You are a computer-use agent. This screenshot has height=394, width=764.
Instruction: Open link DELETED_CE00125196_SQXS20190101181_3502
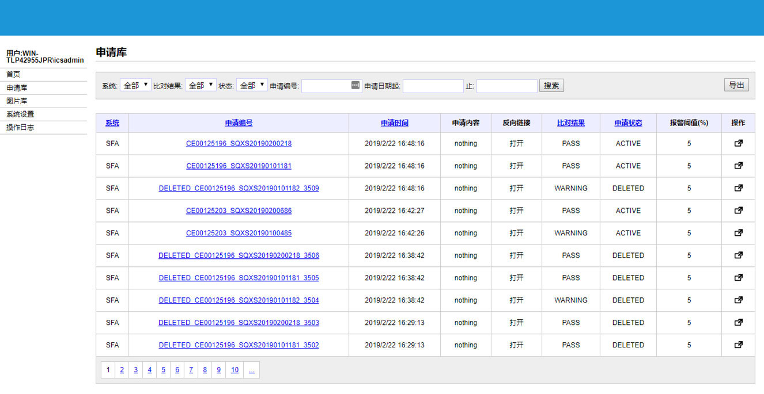tap(239, 346)
